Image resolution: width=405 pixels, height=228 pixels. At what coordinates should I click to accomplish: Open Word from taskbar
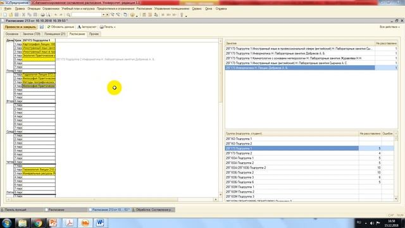coord(100,223)
